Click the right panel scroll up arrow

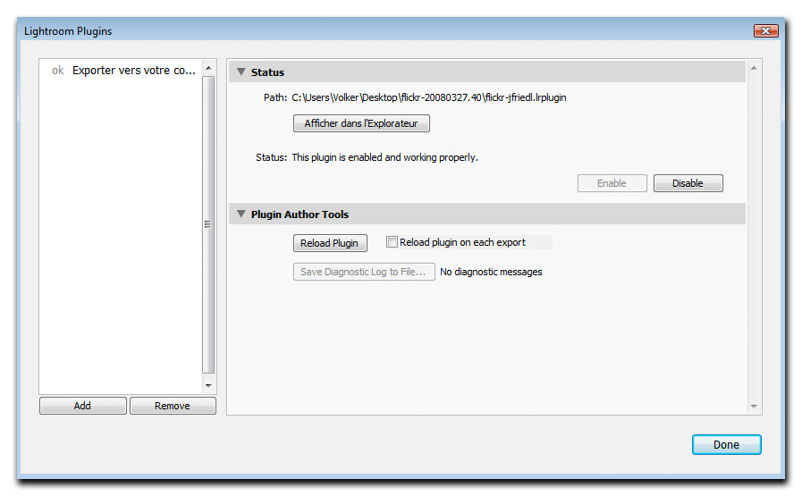[754, 68]
